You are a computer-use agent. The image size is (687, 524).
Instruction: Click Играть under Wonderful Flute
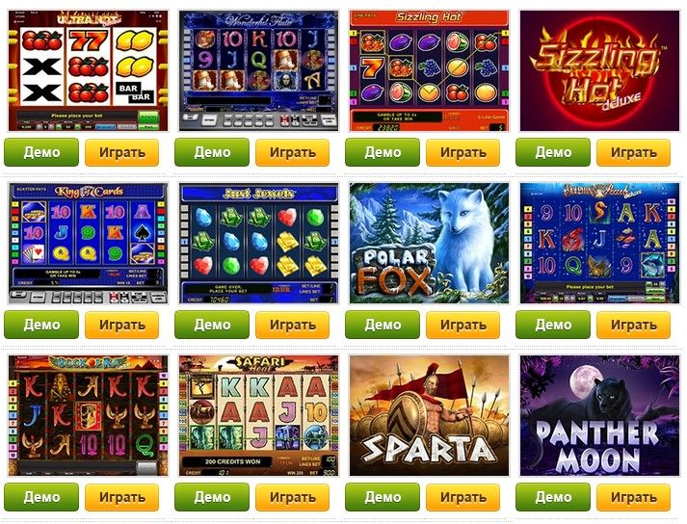[292, 152]
